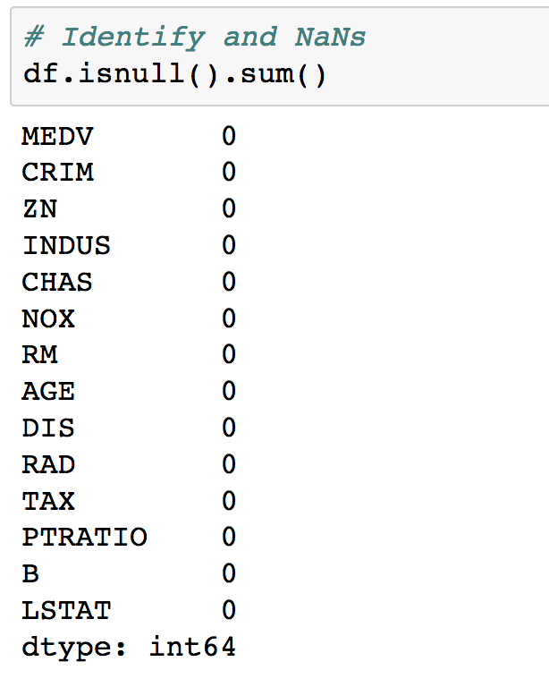Screen dimensions: 549x687
Task: Select the CRIM output row label
Action: click(x=57, y=172)
